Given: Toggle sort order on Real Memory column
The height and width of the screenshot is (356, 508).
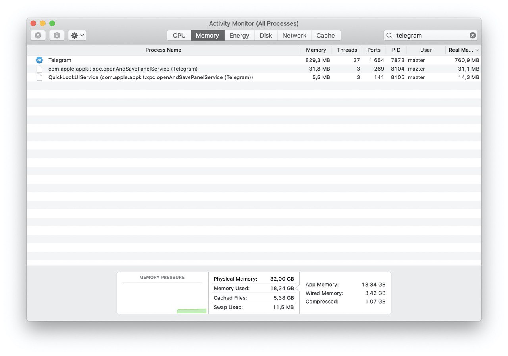Looking at the screenshot, I should [464, 50].
